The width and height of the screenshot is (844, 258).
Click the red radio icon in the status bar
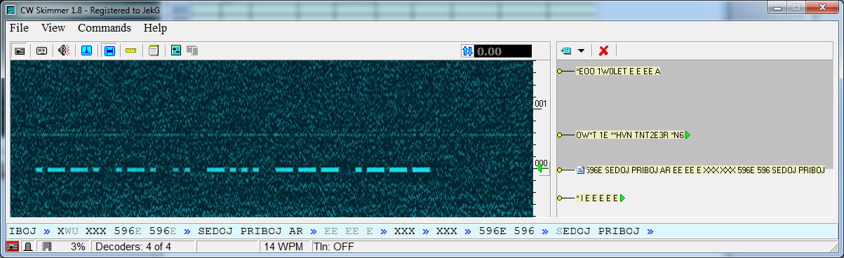click(13, 247)
